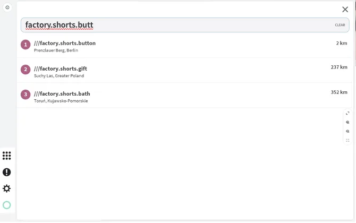Click the teal circle icon in sidebar
This screenshot has height=223, width=356.
(6, 205)
